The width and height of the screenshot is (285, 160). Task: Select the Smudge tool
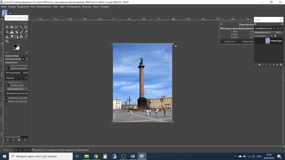(12, 37)
